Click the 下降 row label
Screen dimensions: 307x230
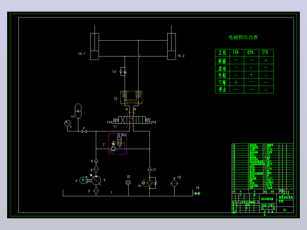[x=222, y=83]
